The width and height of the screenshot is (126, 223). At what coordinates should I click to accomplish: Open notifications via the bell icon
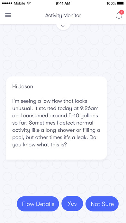coord(119,15)
